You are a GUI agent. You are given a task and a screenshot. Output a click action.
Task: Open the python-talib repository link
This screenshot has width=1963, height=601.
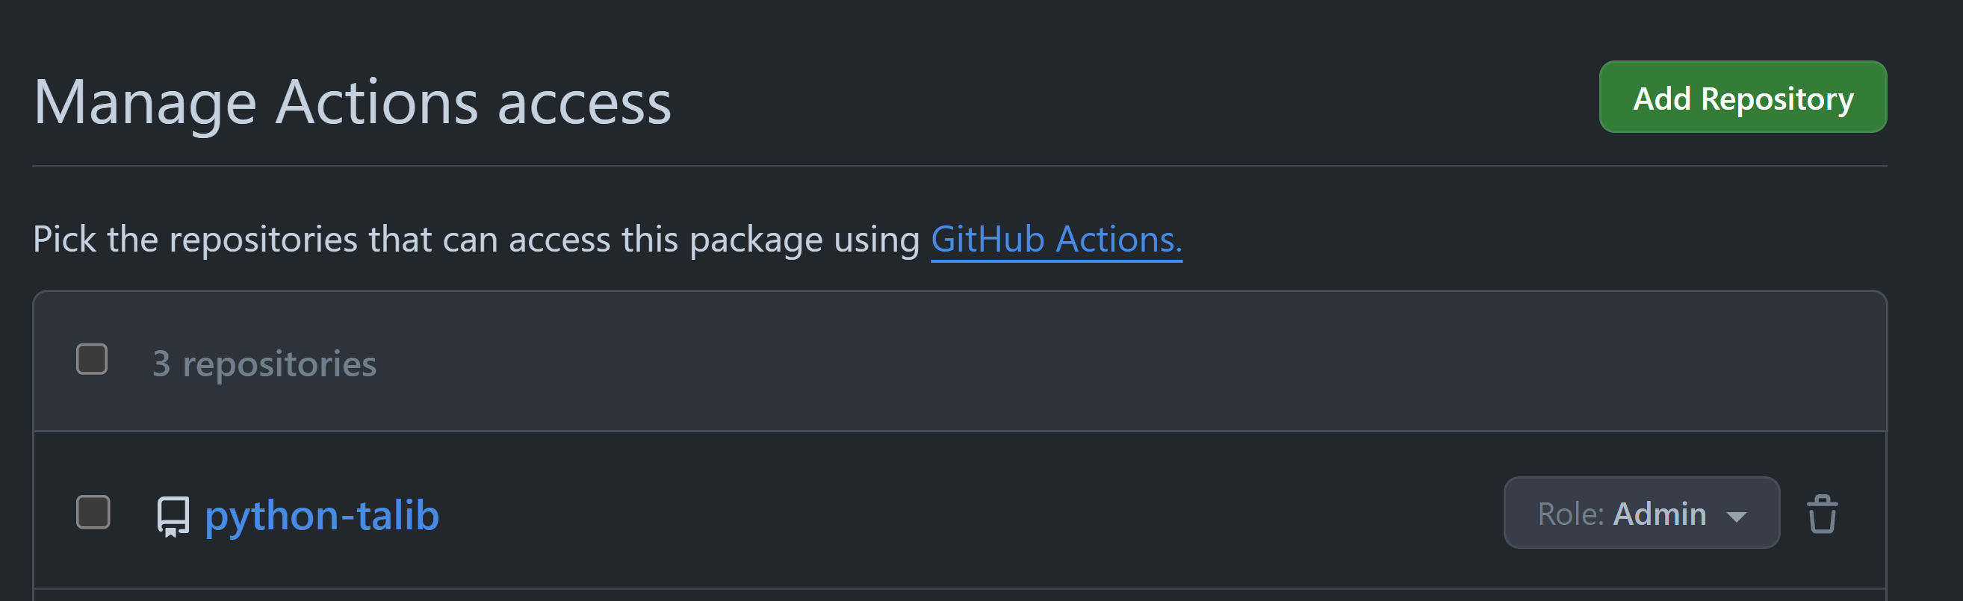click(x=322, y=516)
